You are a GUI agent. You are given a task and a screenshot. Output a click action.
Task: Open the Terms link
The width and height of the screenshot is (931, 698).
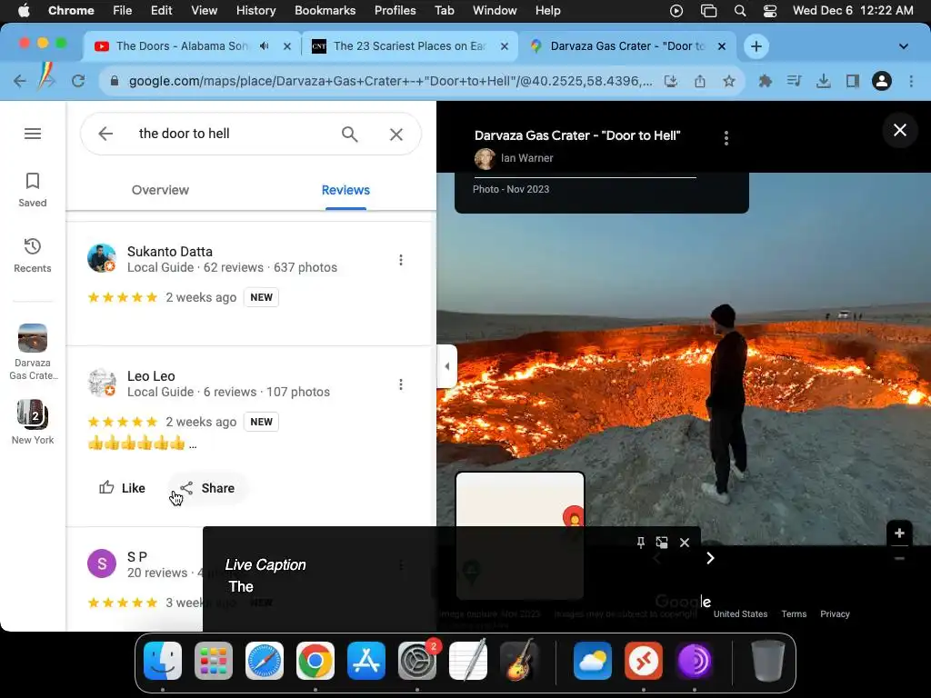coord(794,613)
